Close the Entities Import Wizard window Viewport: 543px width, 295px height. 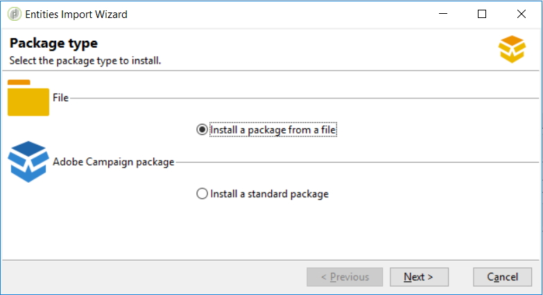click(x=522, y=14)
